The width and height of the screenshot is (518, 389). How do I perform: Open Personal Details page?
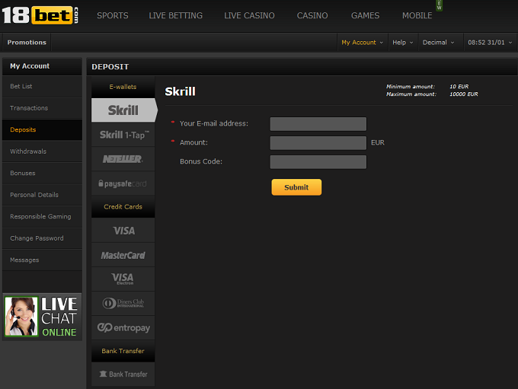coord(43,195)
